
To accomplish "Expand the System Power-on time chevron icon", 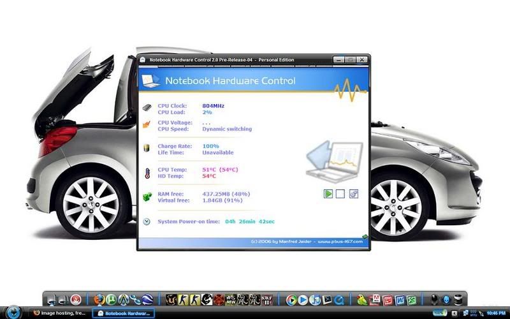I will (x=147, y=221).
